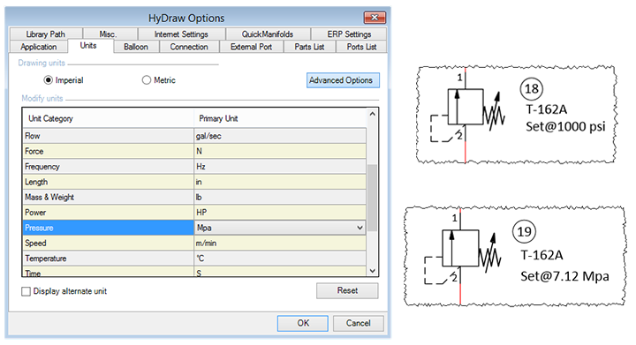
Task: Open the Balloon tab
Action: click(136, 47)
